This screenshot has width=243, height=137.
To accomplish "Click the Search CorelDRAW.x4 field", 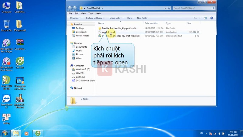I will (x=194, y=8).
